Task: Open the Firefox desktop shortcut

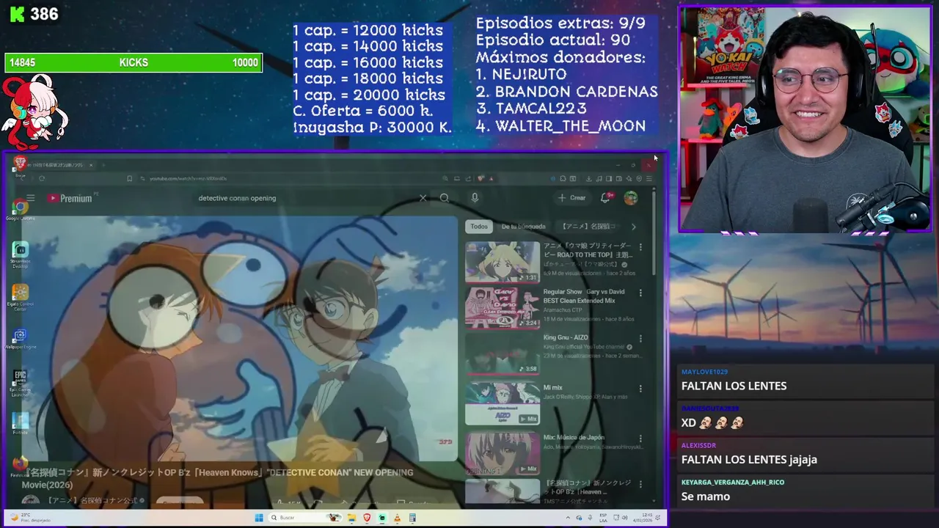Action: click(x=20, y=466)
